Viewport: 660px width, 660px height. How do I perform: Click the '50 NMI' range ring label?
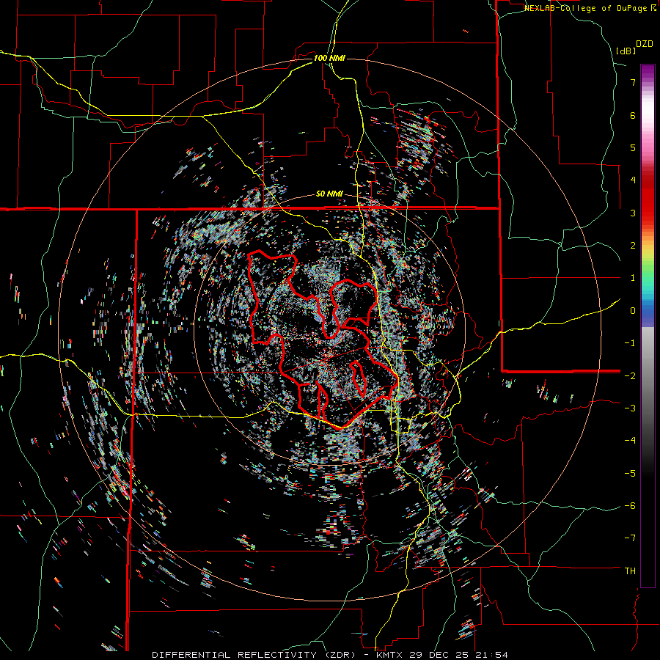pyautogui.click(x=329, y=194)
